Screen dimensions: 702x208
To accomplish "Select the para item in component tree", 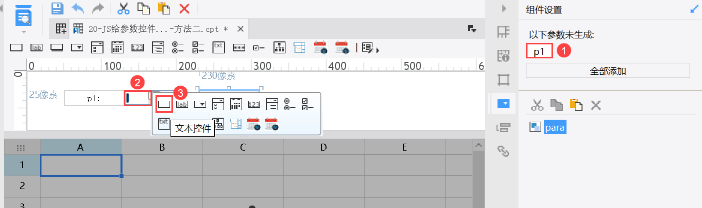I will coord(554,127).
